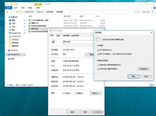Viewport: 156px width, 116px height.
Task: Sort by the 类型 column header
Action: pyautogui.click(x=81, y=16)
